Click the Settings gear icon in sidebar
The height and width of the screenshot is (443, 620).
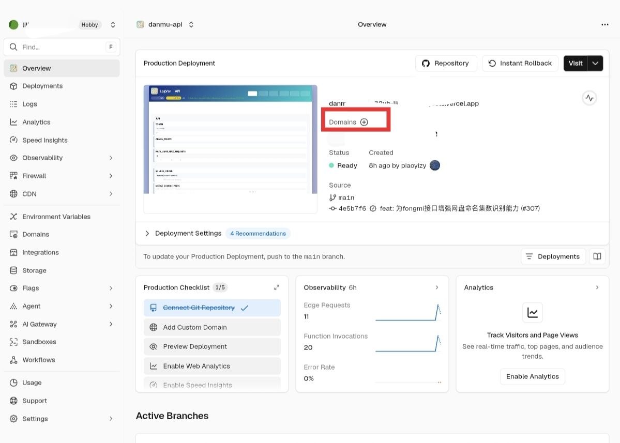[x=13, y=419]
